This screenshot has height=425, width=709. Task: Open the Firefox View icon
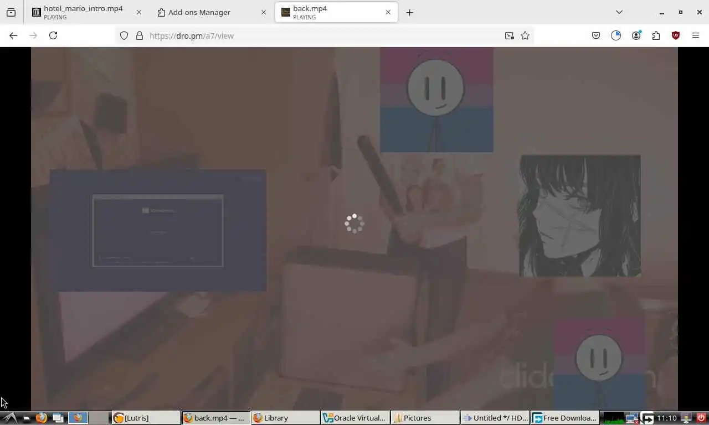tap(11, 12)
